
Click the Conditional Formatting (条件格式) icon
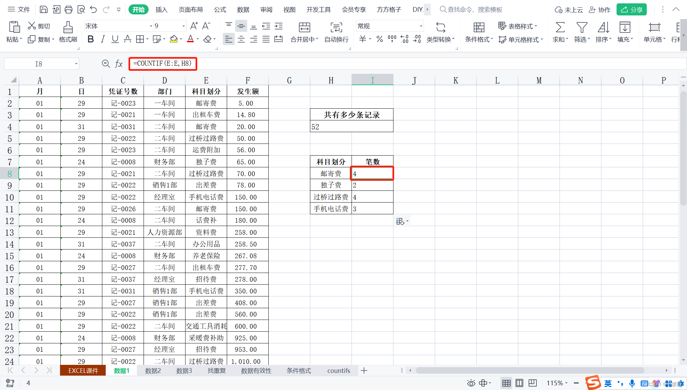(x=479, y=27)
